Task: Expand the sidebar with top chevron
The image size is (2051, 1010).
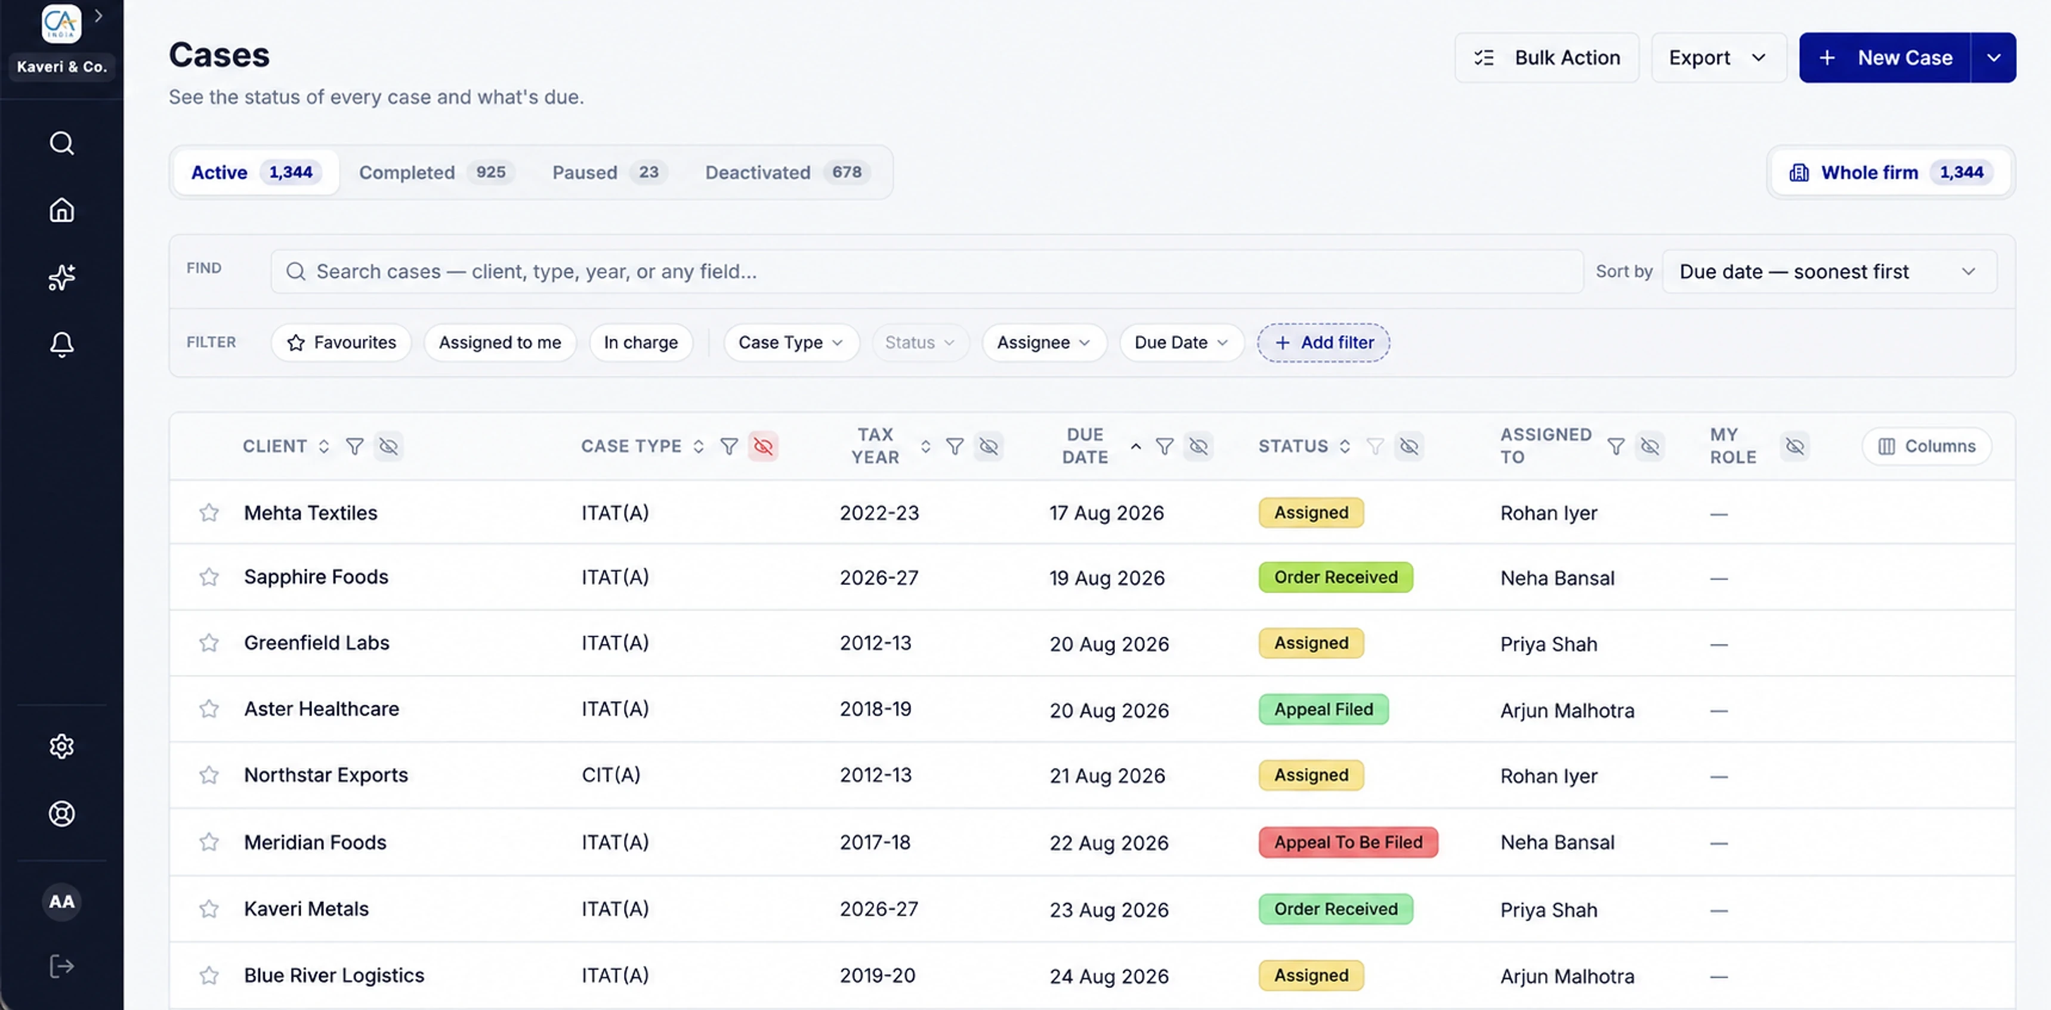Action: tap(98, 15)
